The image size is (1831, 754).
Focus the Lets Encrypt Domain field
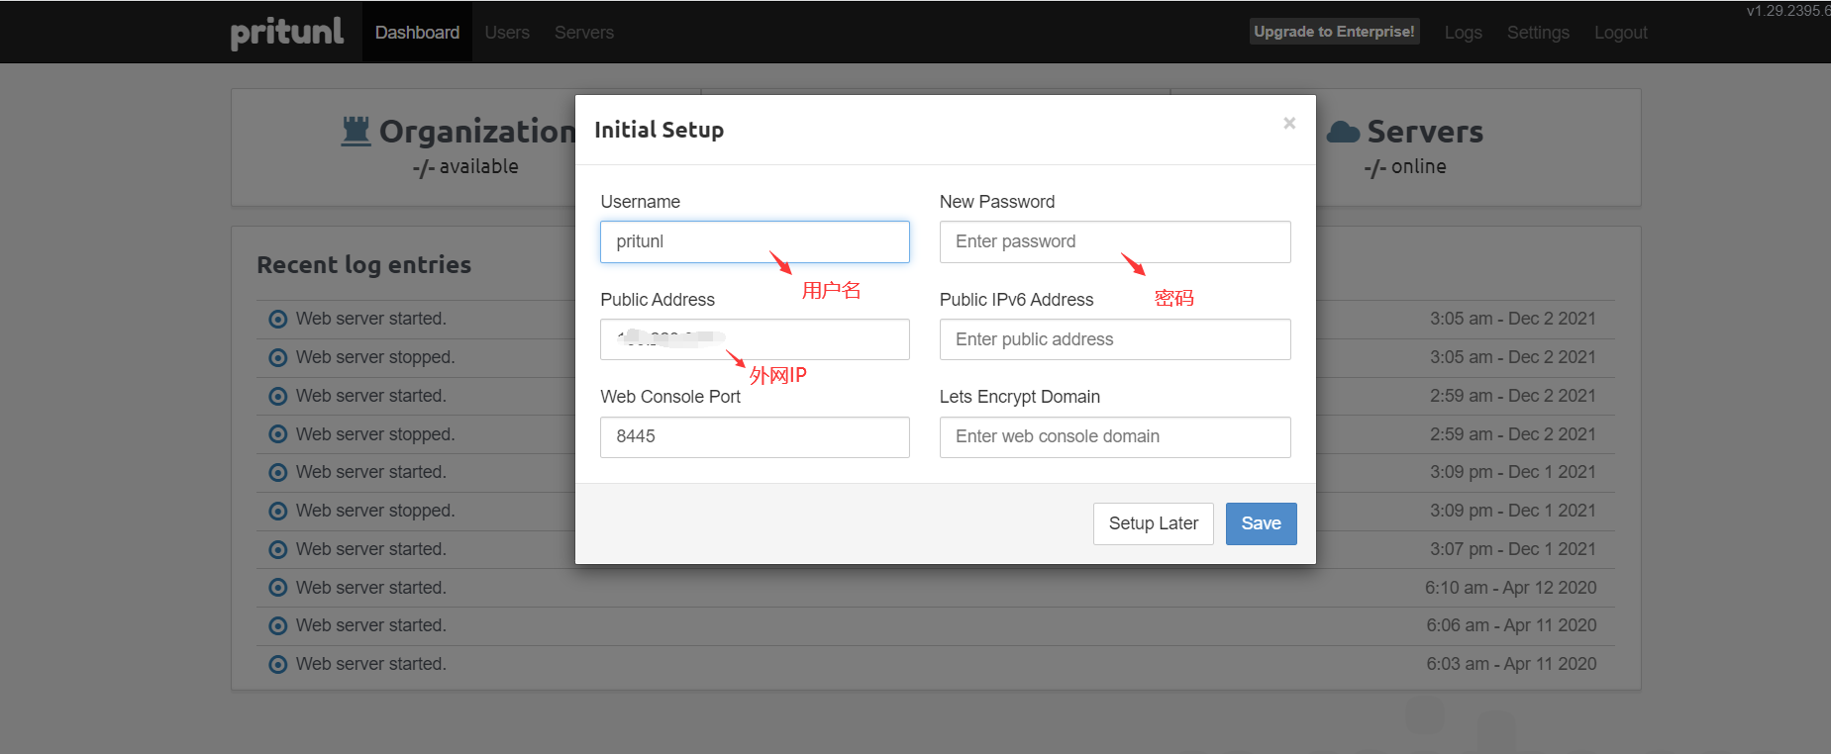[1115, 436]
